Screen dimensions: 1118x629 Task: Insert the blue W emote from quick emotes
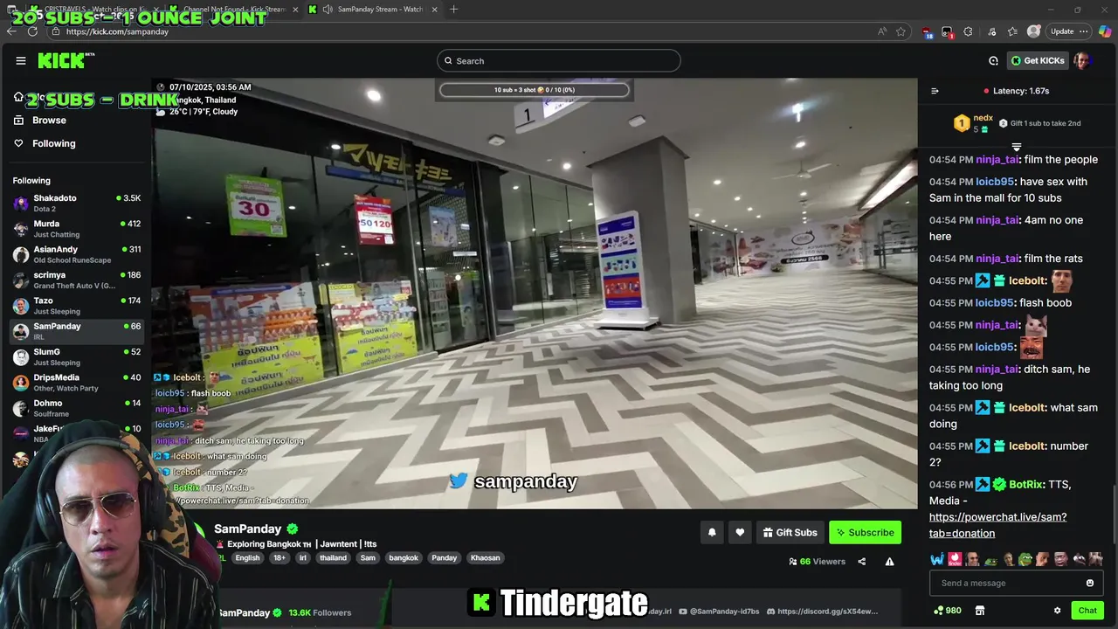937,559
